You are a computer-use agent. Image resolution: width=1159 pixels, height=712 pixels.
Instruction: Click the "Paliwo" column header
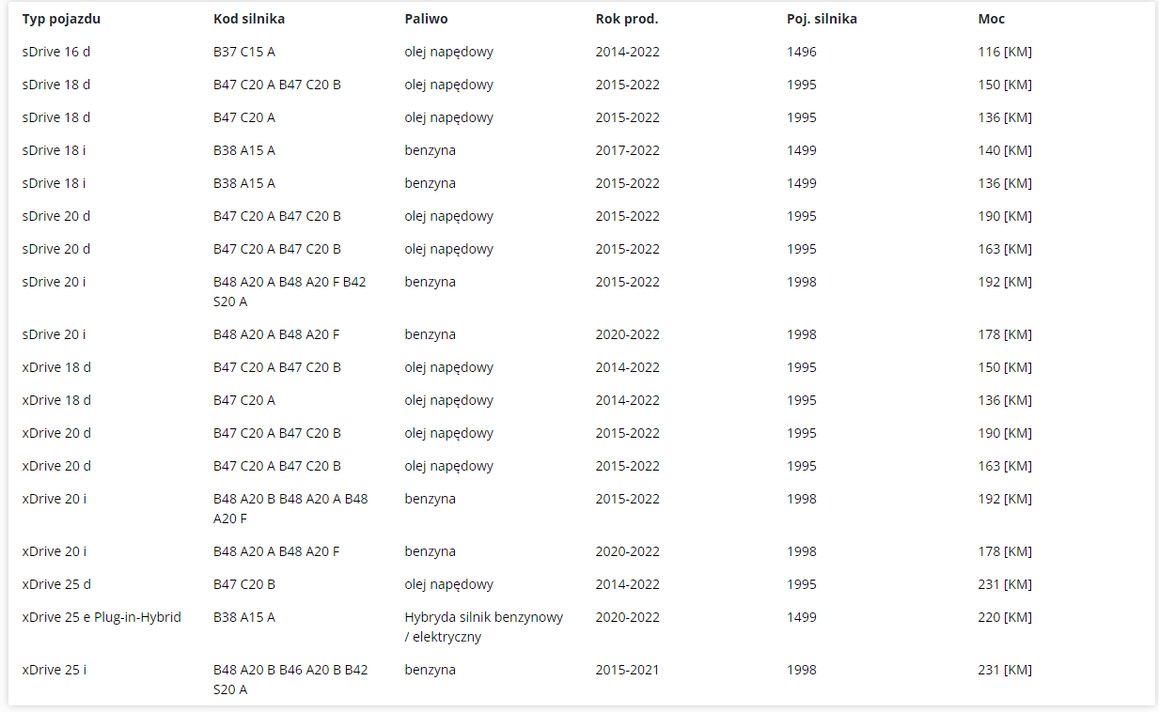426,19
